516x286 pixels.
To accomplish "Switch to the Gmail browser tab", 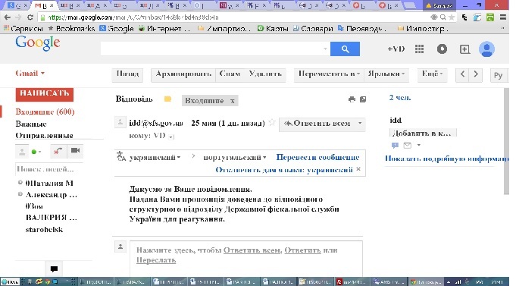I will [x=45, y=5].
